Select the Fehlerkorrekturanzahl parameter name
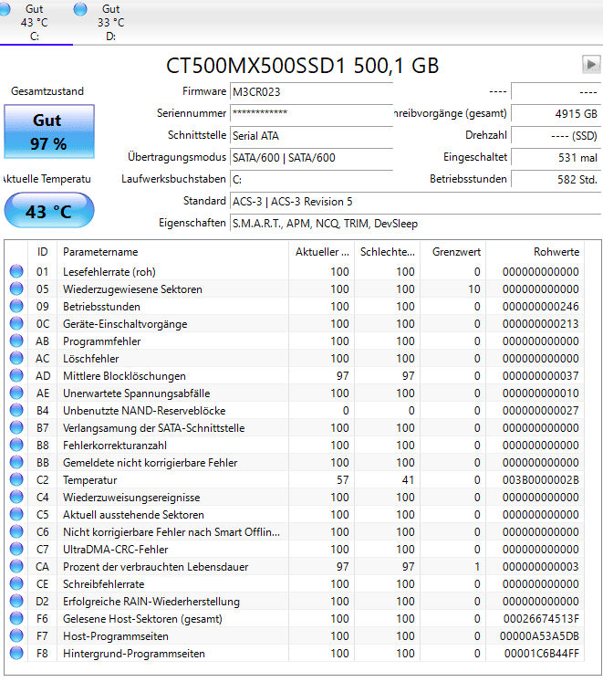Image resolution: width=603 pixels, height=682 pixels. [115, 446]
